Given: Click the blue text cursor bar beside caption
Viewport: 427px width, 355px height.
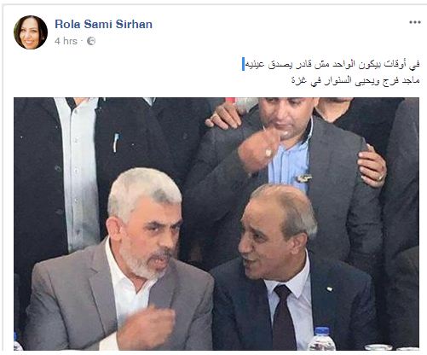Looking at the screenshot, I should pos(243,64).
